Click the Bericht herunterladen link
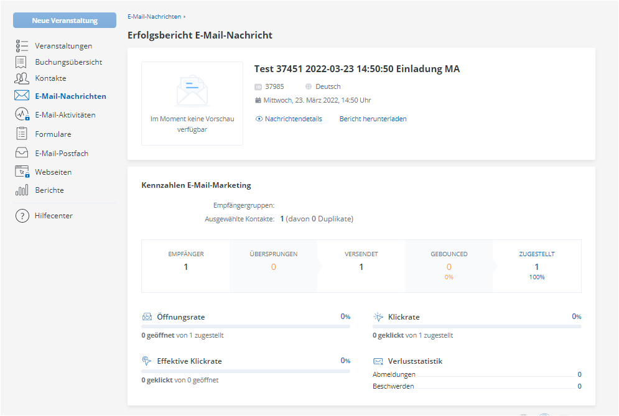This screenshot has height=416, width=619. pos(373,119)
